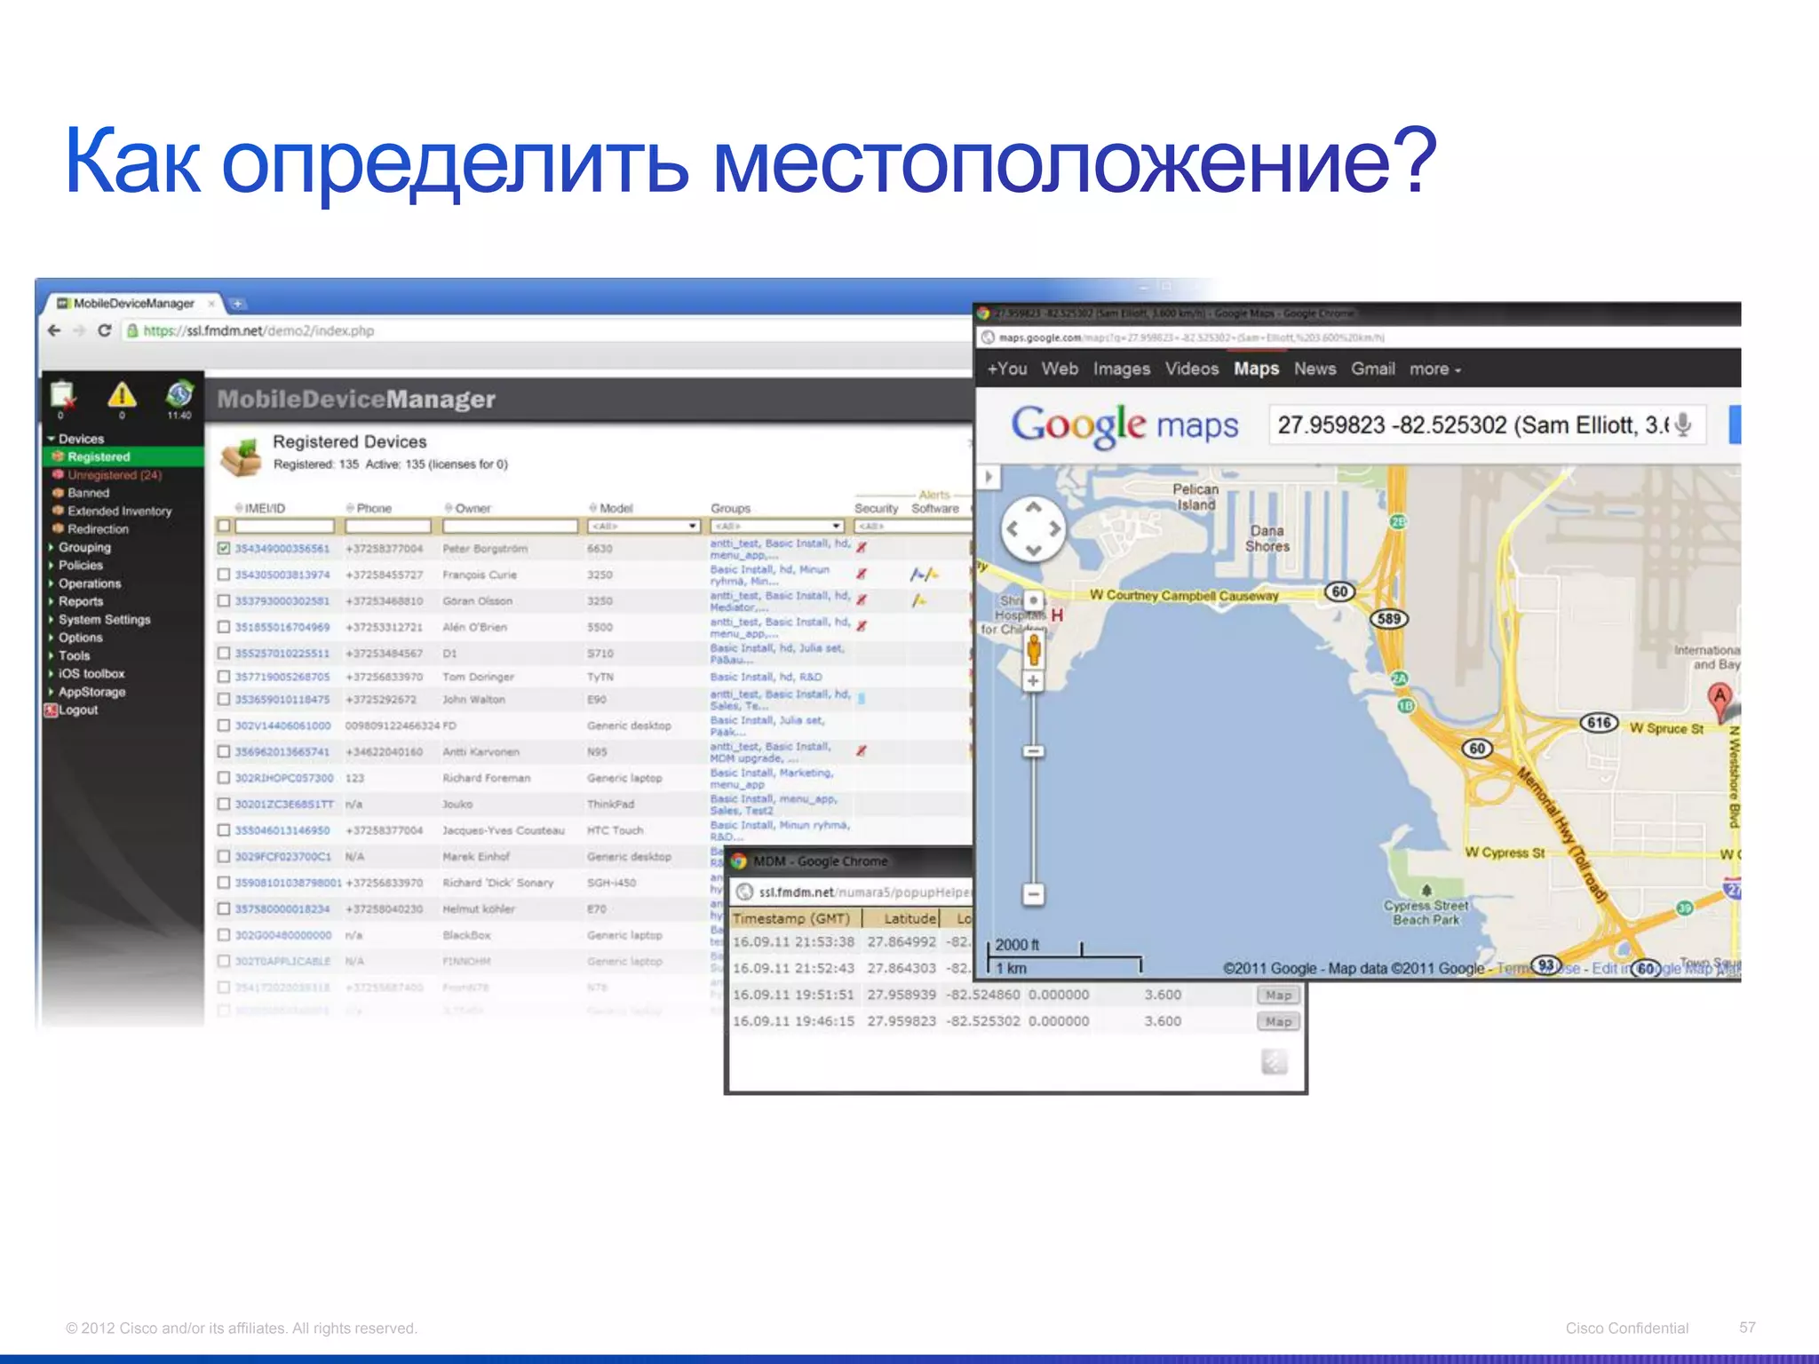Click the yellow warning alerts icon
This screenshot has width=1819, height=1364.
tap(122, 395)
